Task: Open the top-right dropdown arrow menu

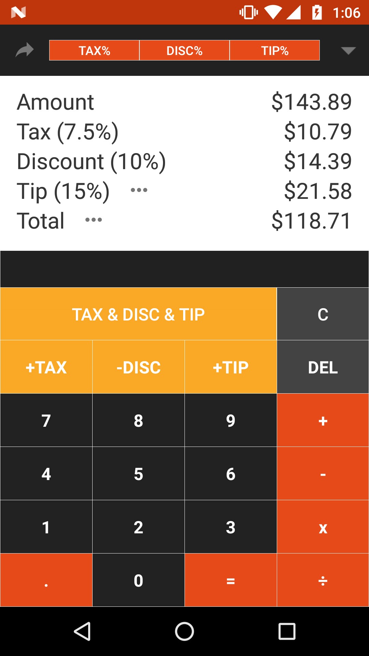Action: coord(348,51)
